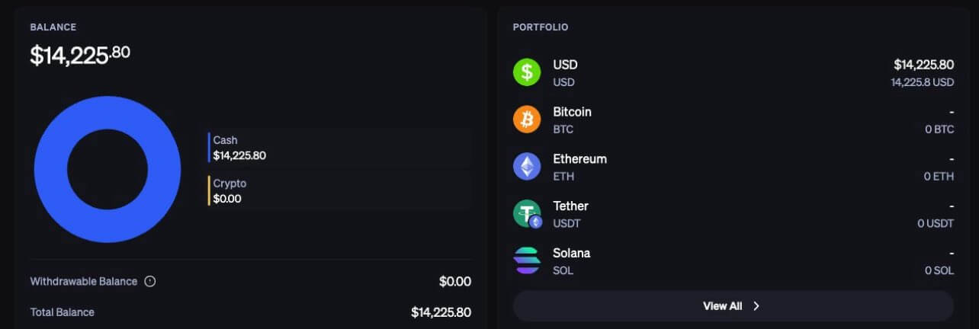Viewport: 979px width, 329px height.
Task: Click the yellow Crypto color bar
Action: pos(209,191)
